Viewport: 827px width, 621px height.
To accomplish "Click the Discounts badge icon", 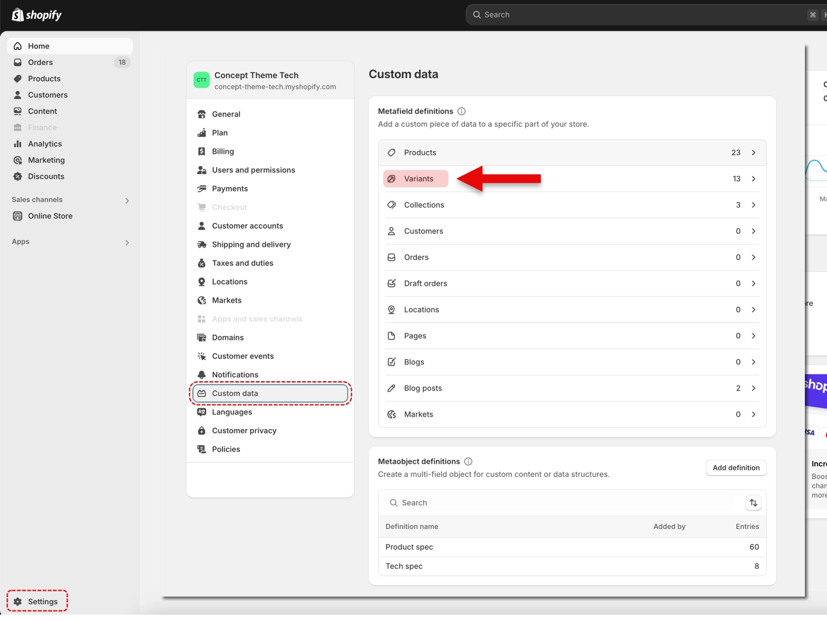I will click(17, 176).
